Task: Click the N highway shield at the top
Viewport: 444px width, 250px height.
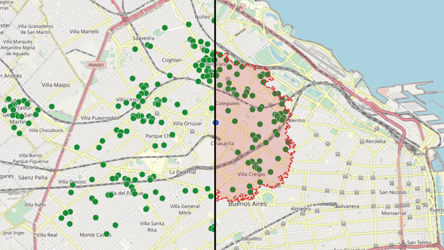Action: (241, 7)
